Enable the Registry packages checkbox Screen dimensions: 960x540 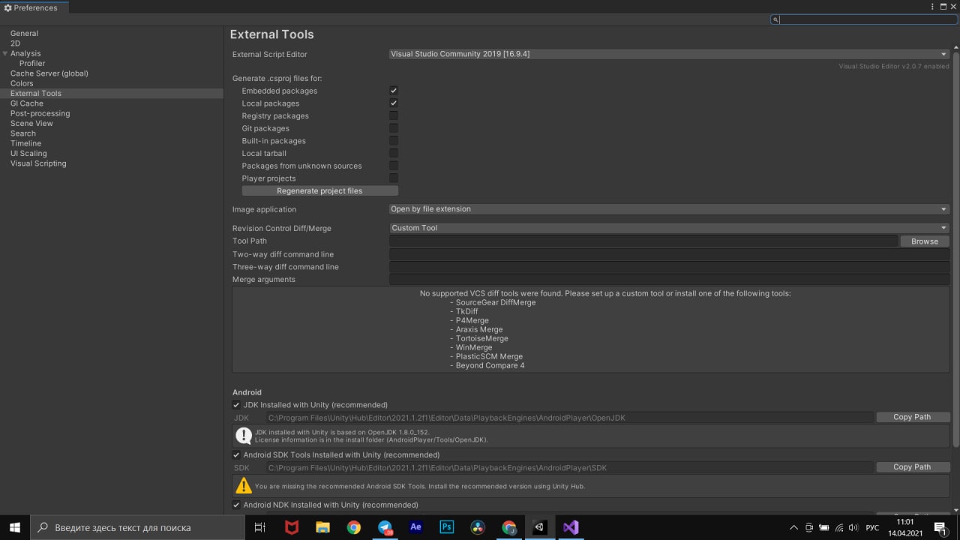(x=394, y=115)
